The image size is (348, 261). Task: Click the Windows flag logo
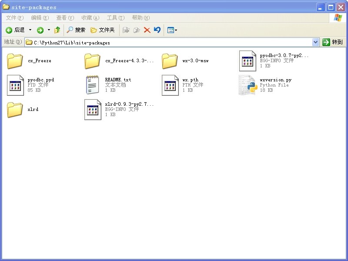[338, 17]
